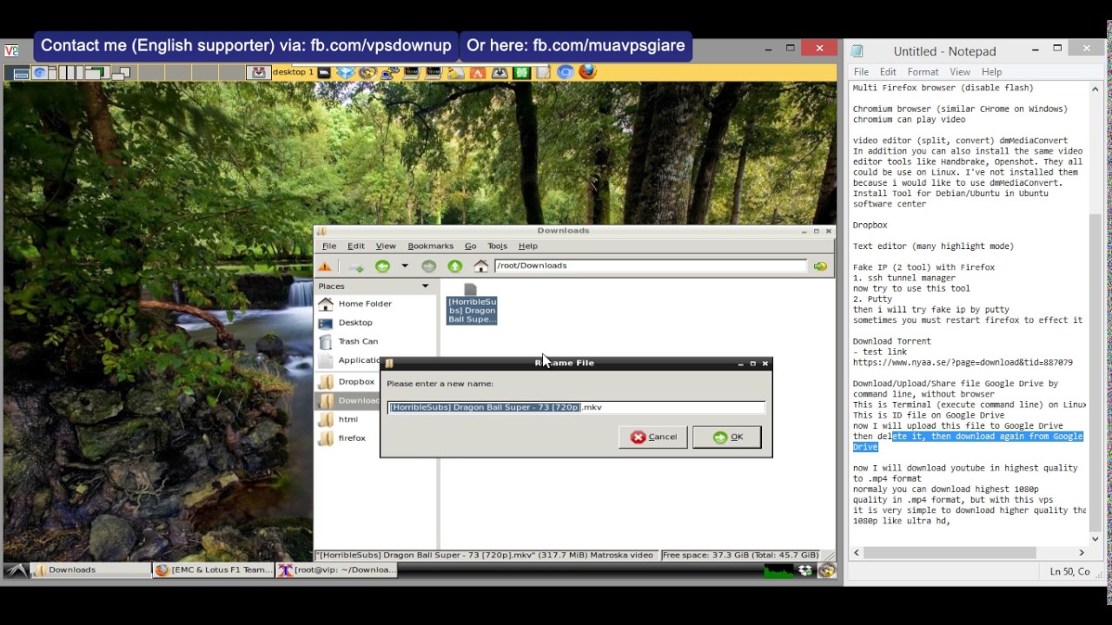Screen dimensions: 1112x625
Task: Open Notepad Edit menu
Action: (888, 72)
